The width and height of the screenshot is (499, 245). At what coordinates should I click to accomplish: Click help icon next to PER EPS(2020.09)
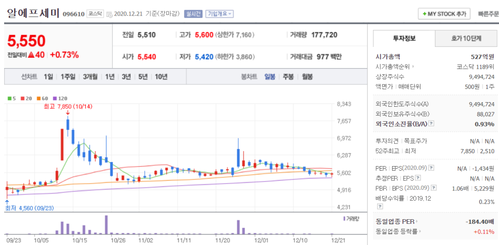[x=431, y=167]
